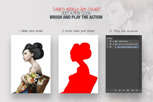Select the Actions tab

tap(109, 39)
